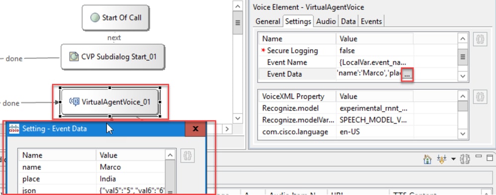The image size is (496, 195).
Task: Click the home icon in bottom pane
Action: point(427,159)
